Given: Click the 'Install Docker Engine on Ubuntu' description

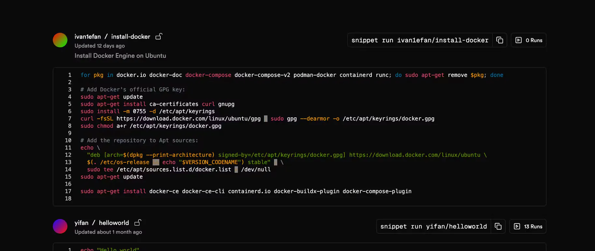Looking at the screenshot, I should pos(120,56).
